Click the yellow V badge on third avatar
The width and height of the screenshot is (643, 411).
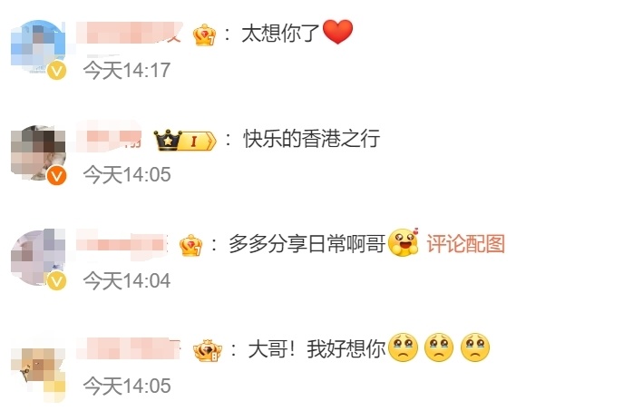coord(56,281)
